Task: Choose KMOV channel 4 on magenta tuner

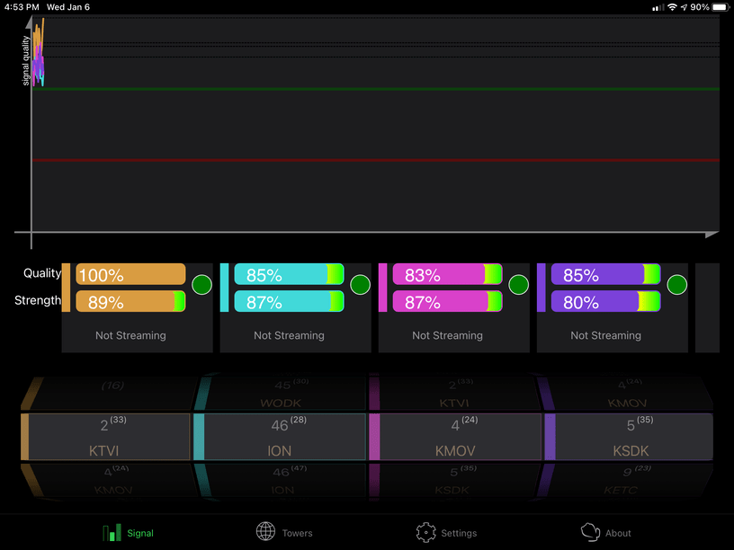Action: pyautogui.click(x=455, y=437)
